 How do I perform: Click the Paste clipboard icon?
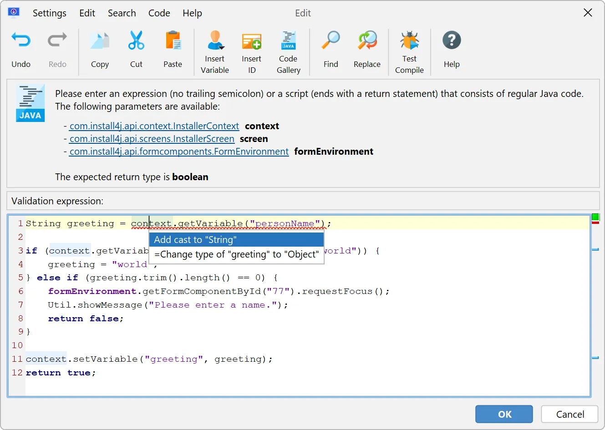[x=173, y=41]
